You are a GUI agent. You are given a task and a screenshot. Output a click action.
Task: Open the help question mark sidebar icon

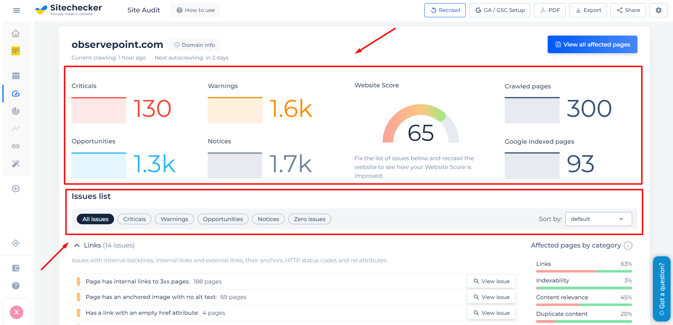point(15,286)
